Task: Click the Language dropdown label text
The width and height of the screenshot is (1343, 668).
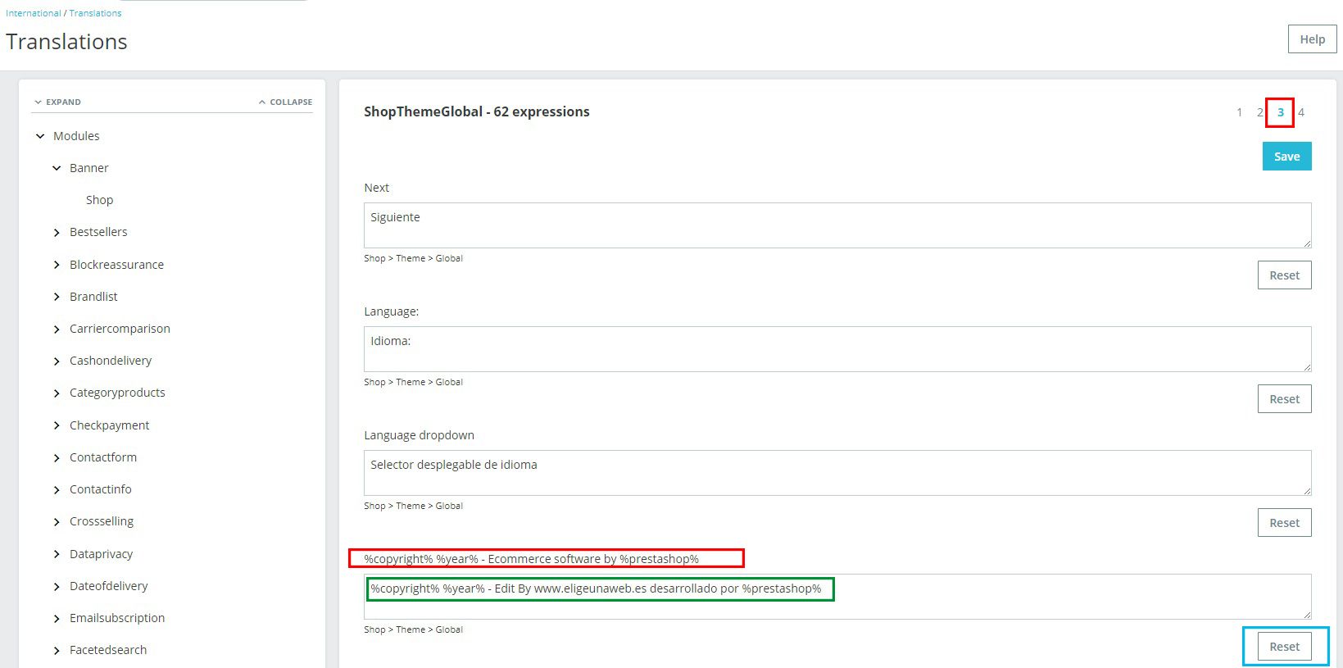Action: pyautogui.click(x=419, y=435)
